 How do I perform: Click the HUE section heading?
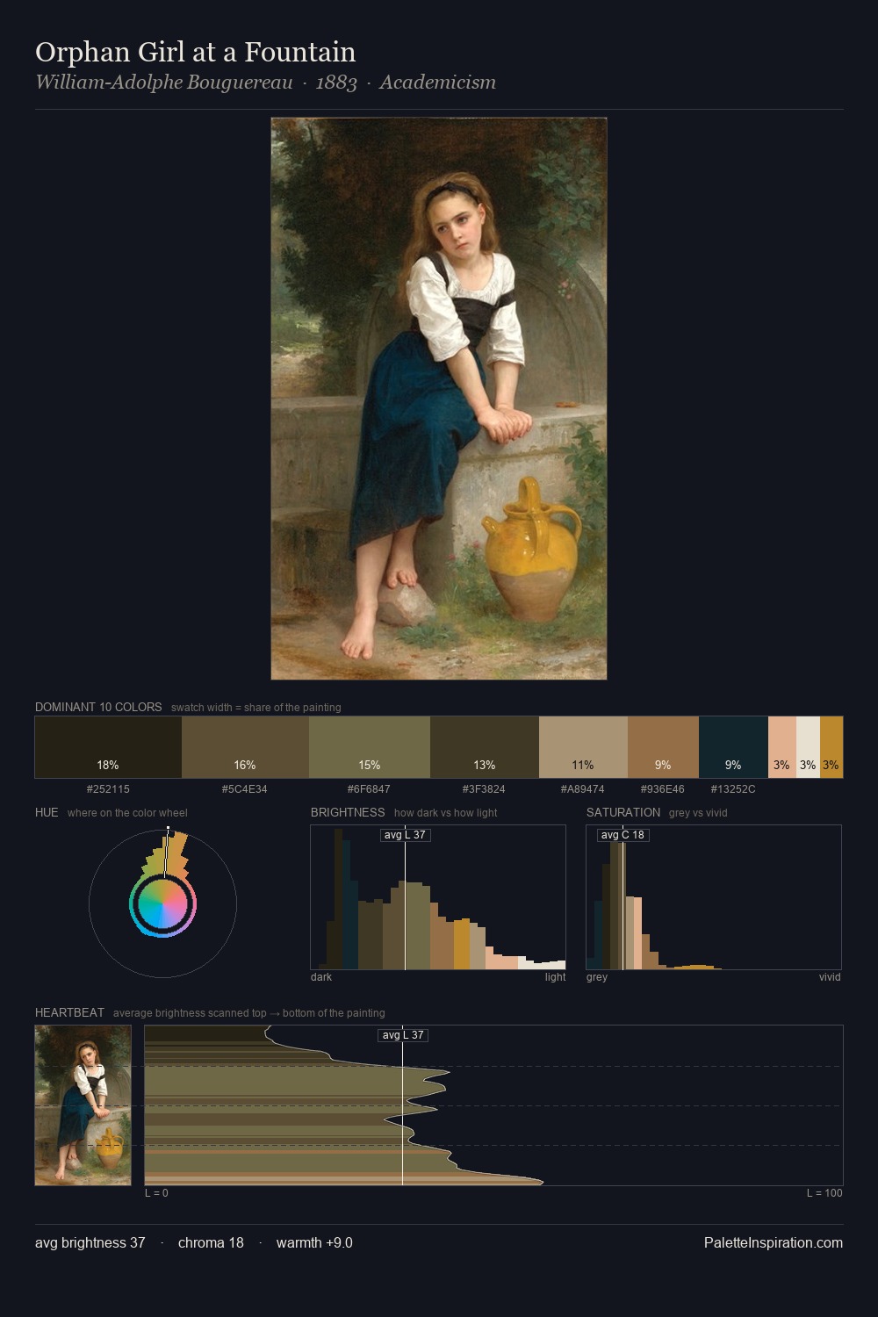tap(47, 812)
